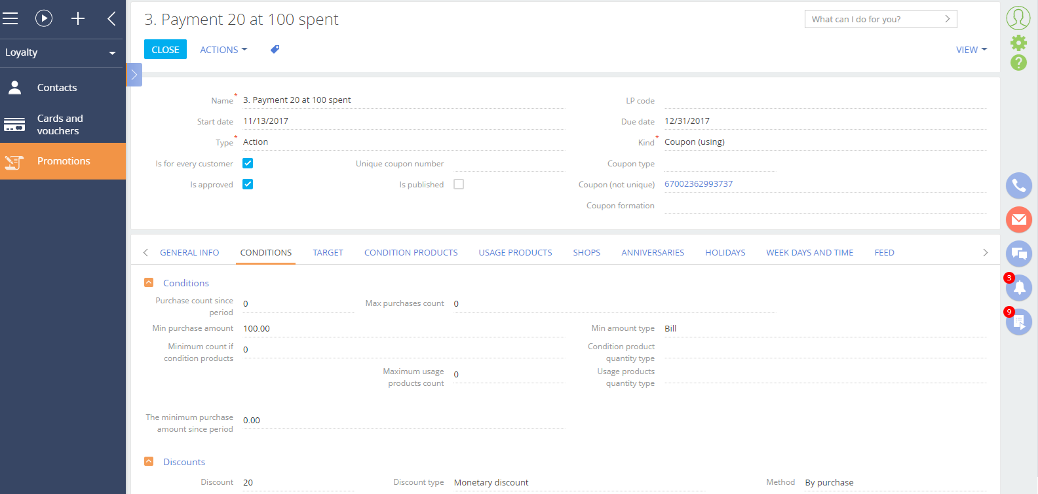Image resolution: width=1038 pixels, height=494 pixels.
Task: Collapse the side panel with the left arrow
Action: 111,18
